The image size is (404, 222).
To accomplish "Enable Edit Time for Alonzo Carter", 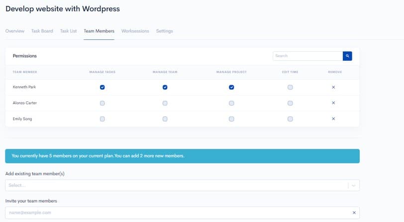I will pyautogui.click(x=290, y=103).
